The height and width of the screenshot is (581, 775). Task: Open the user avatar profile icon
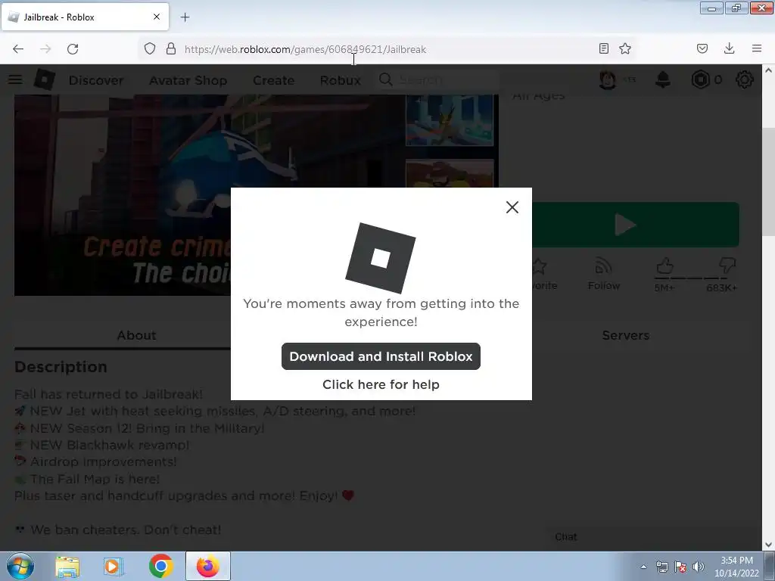click(608, 79)
